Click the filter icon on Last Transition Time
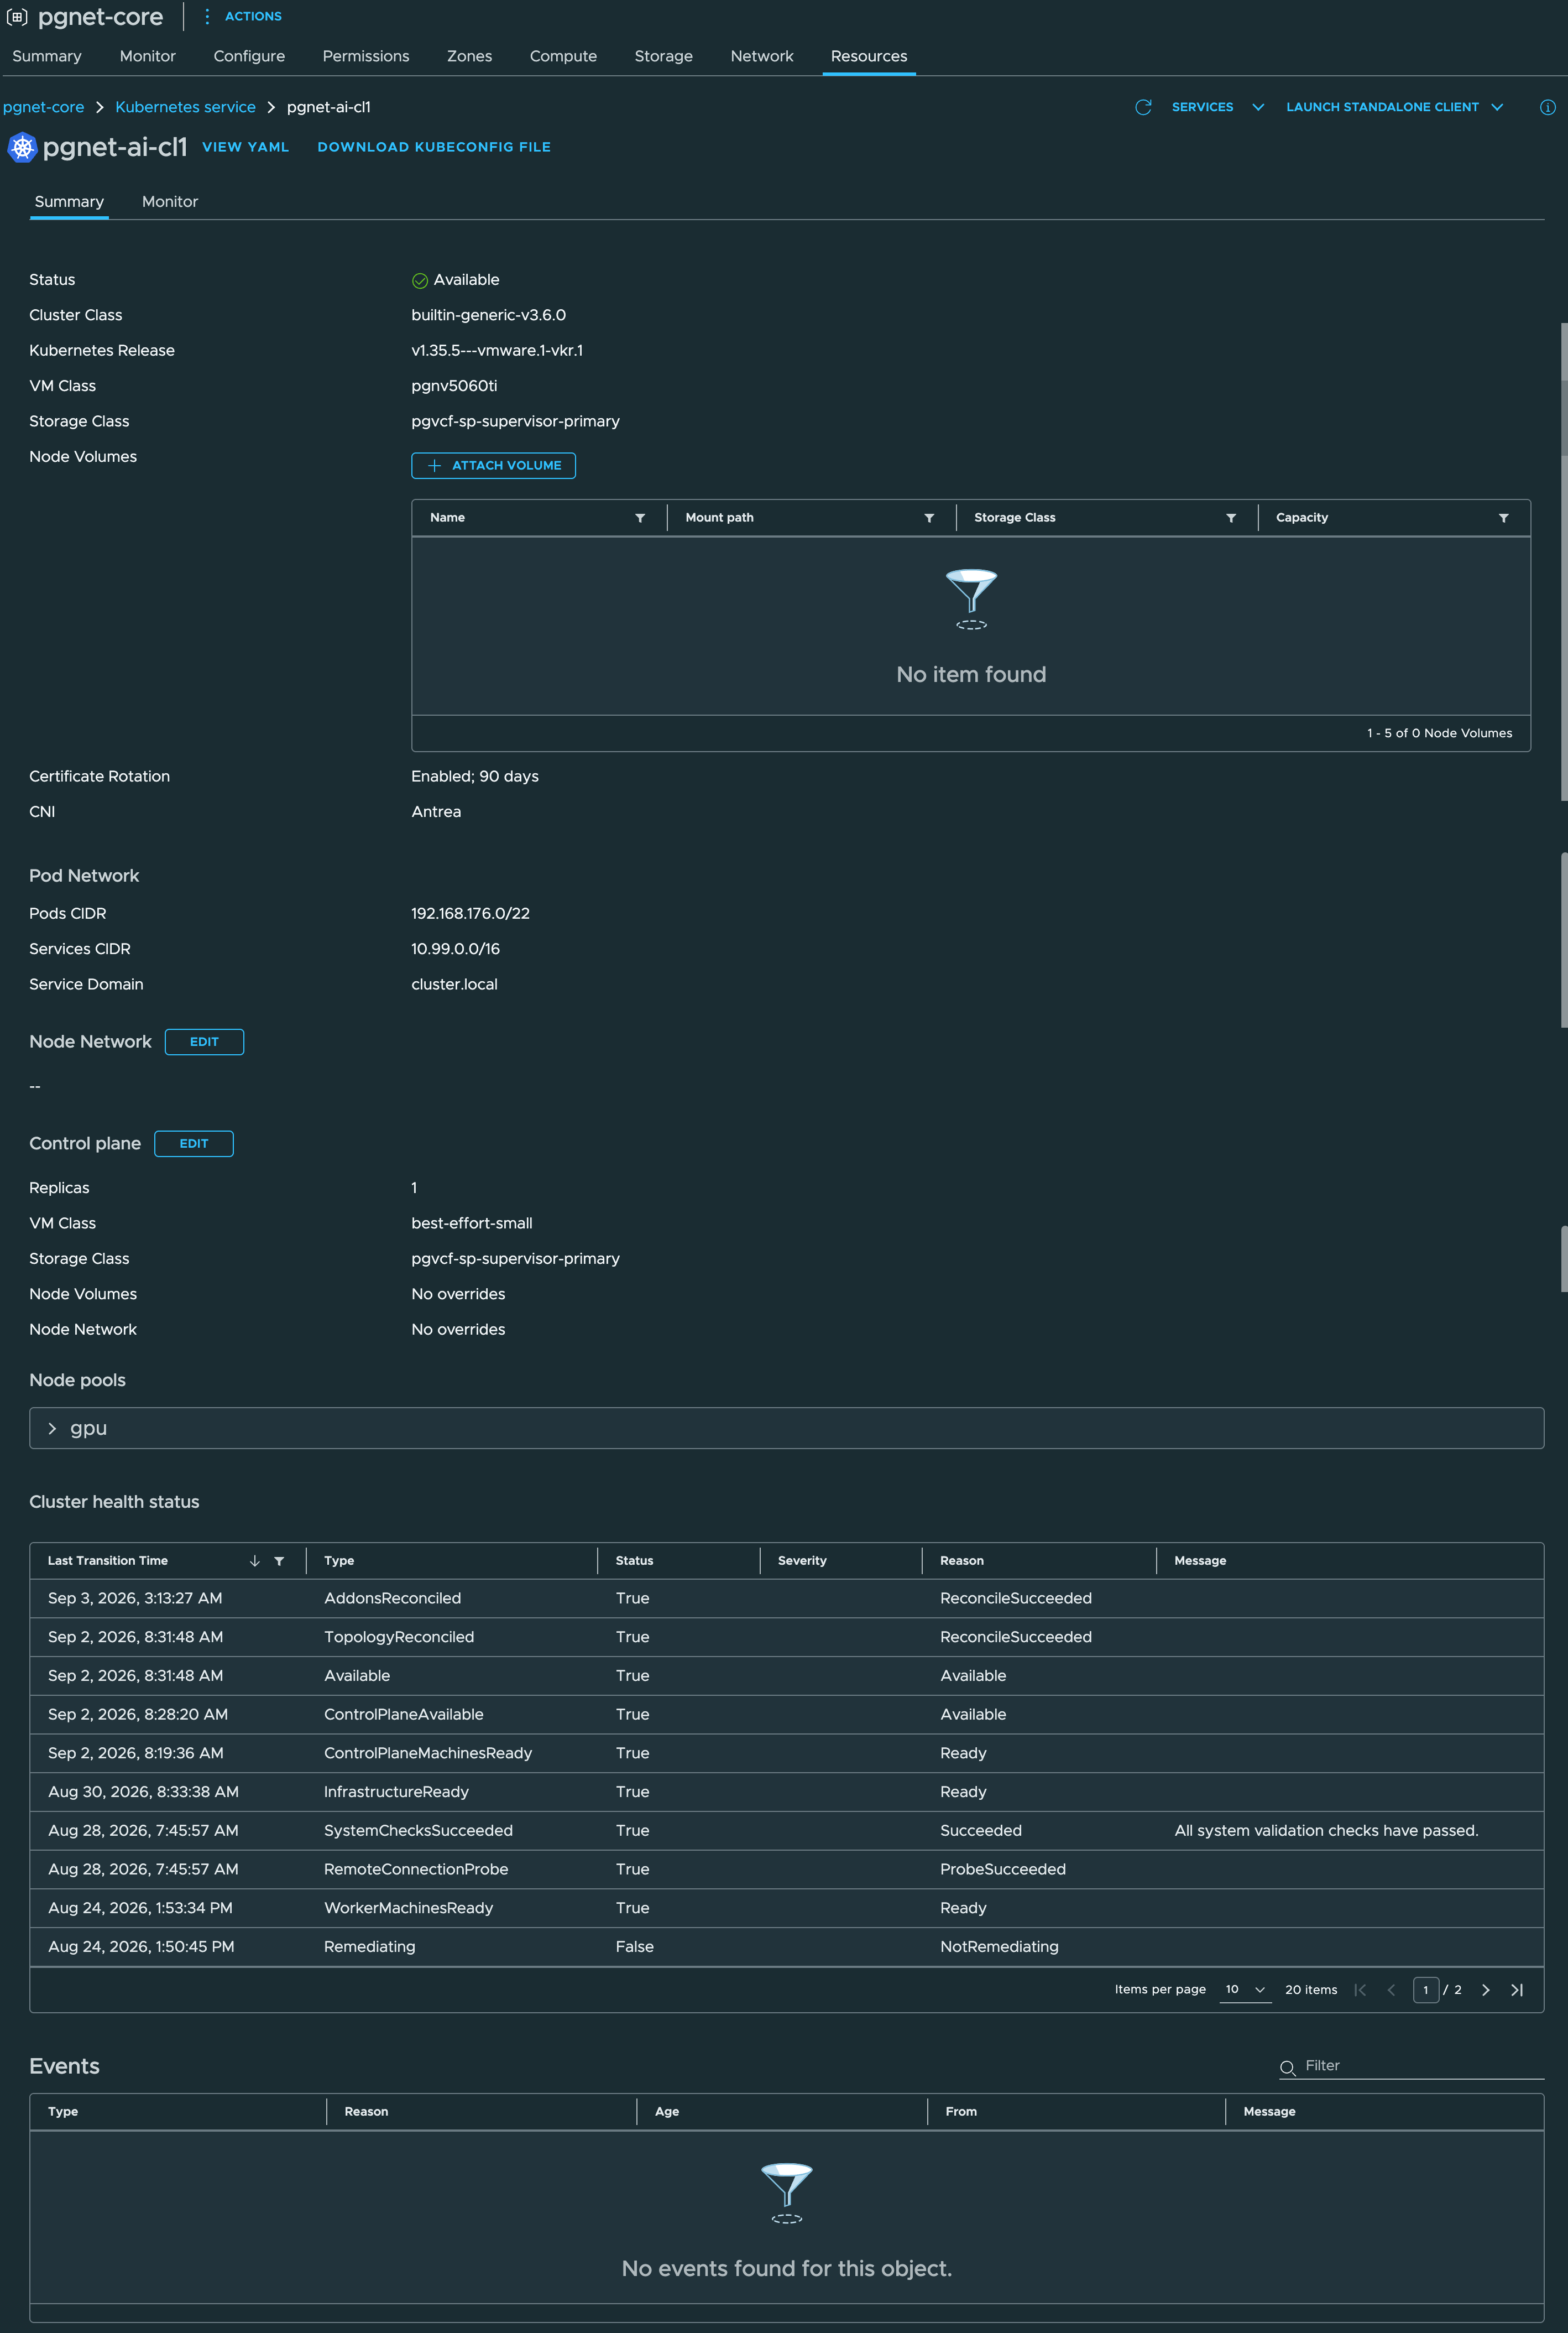This screenshot has width=1568, height=2333. coord(279,1561)
